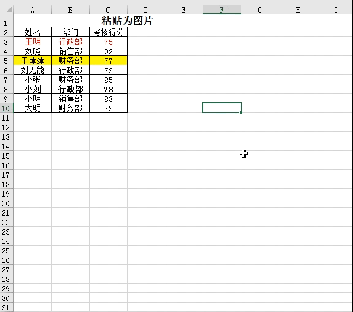This screenshot has height=312, width=353.
Task: Select column B header
Action: pyautogui.click(x=70, y=10)
